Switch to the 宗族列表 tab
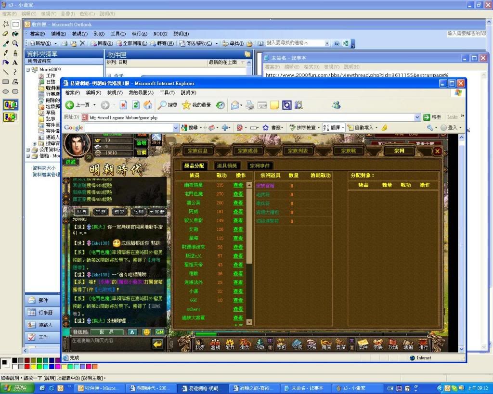493x394 pixels. (x=298, y=151)
